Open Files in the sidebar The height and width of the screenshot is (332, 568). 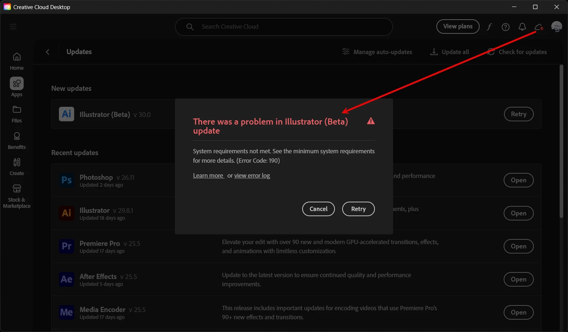(17, 114)
